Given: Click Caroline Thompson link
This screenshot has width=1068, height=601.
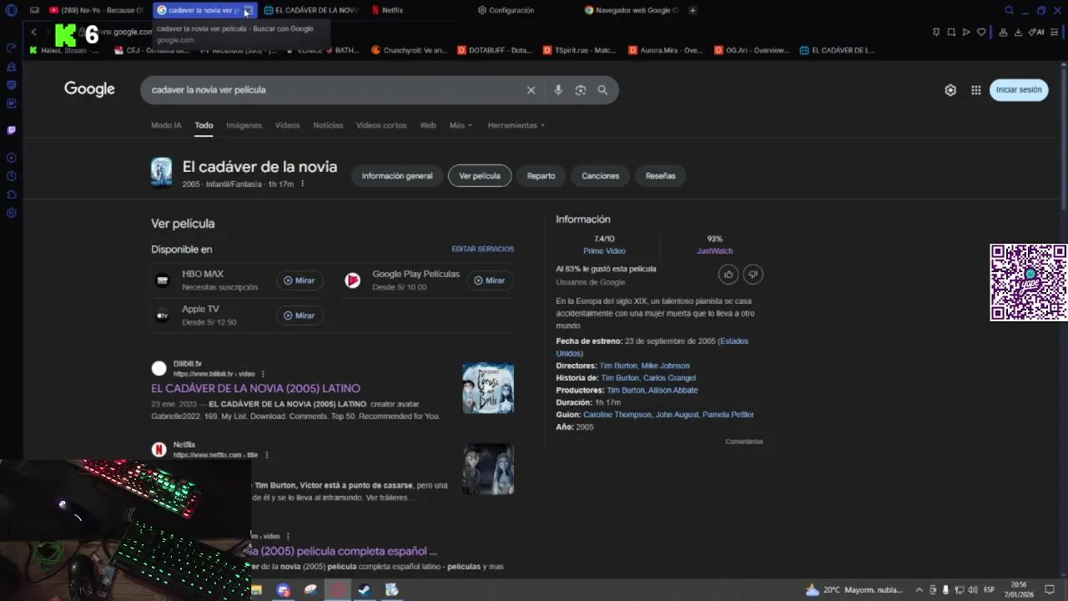Looking at the screenshot, I should [x=617, y=415].
